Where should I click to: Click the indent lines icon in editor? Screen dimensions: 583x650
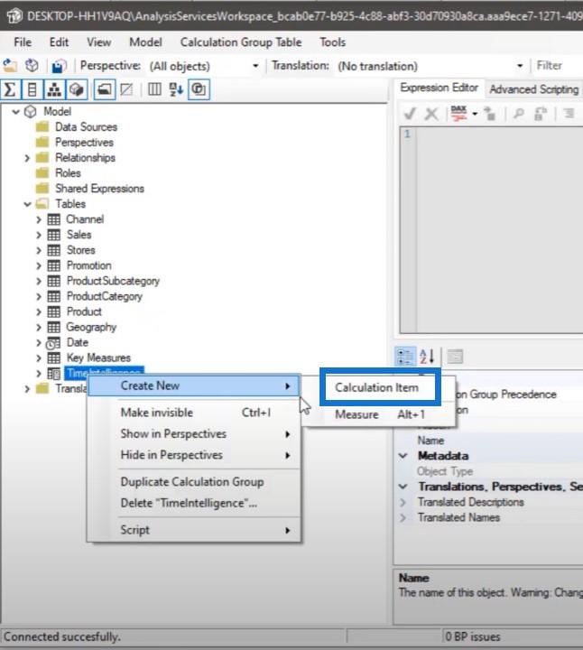[569, 113]
